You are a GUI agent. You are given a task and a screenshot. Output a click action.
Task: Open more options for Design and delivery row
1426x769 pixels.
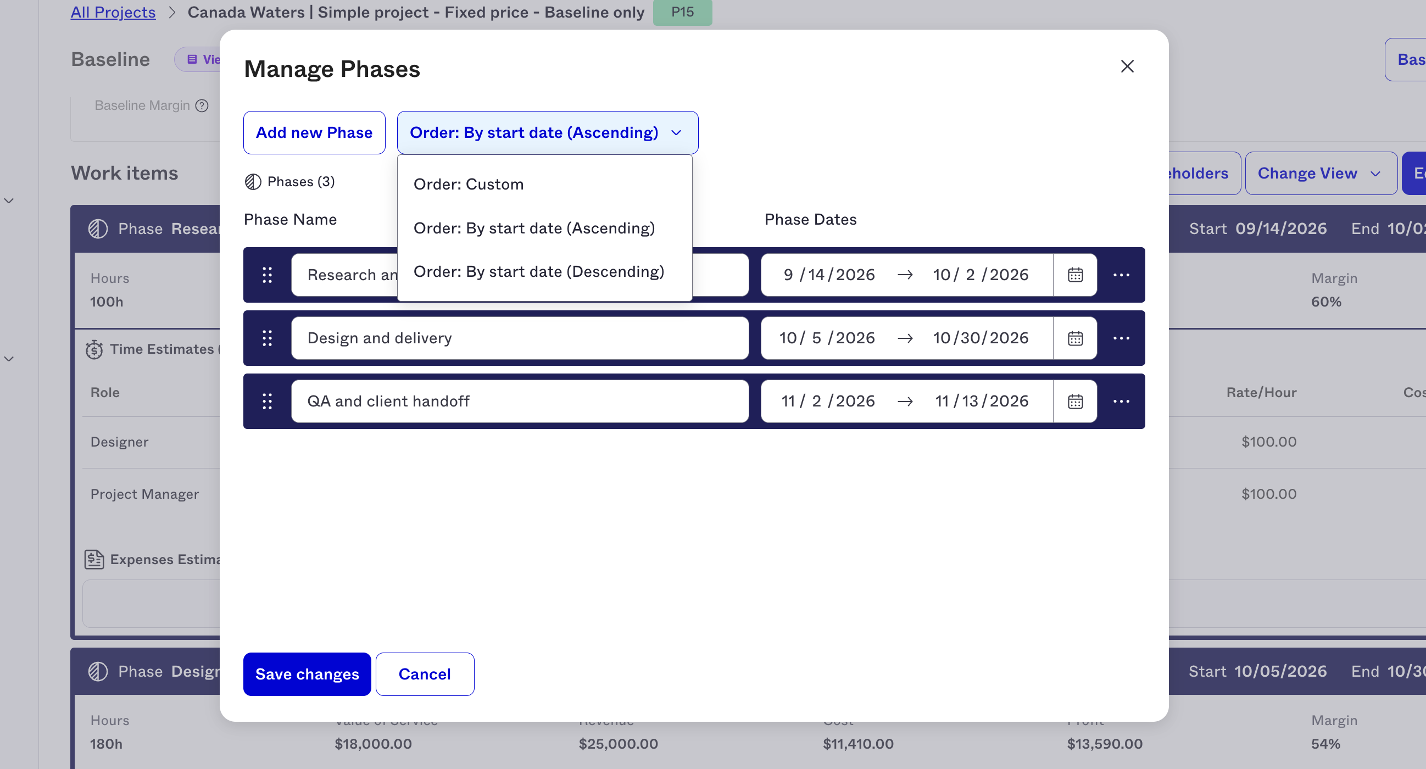(x=1121, y=338)
